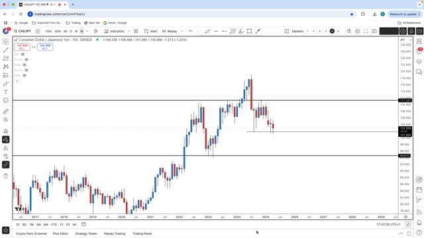Viewport: 424px width, 238px height.
Task: Enter fullscreen mode
Action: click(x=366, y=31)
